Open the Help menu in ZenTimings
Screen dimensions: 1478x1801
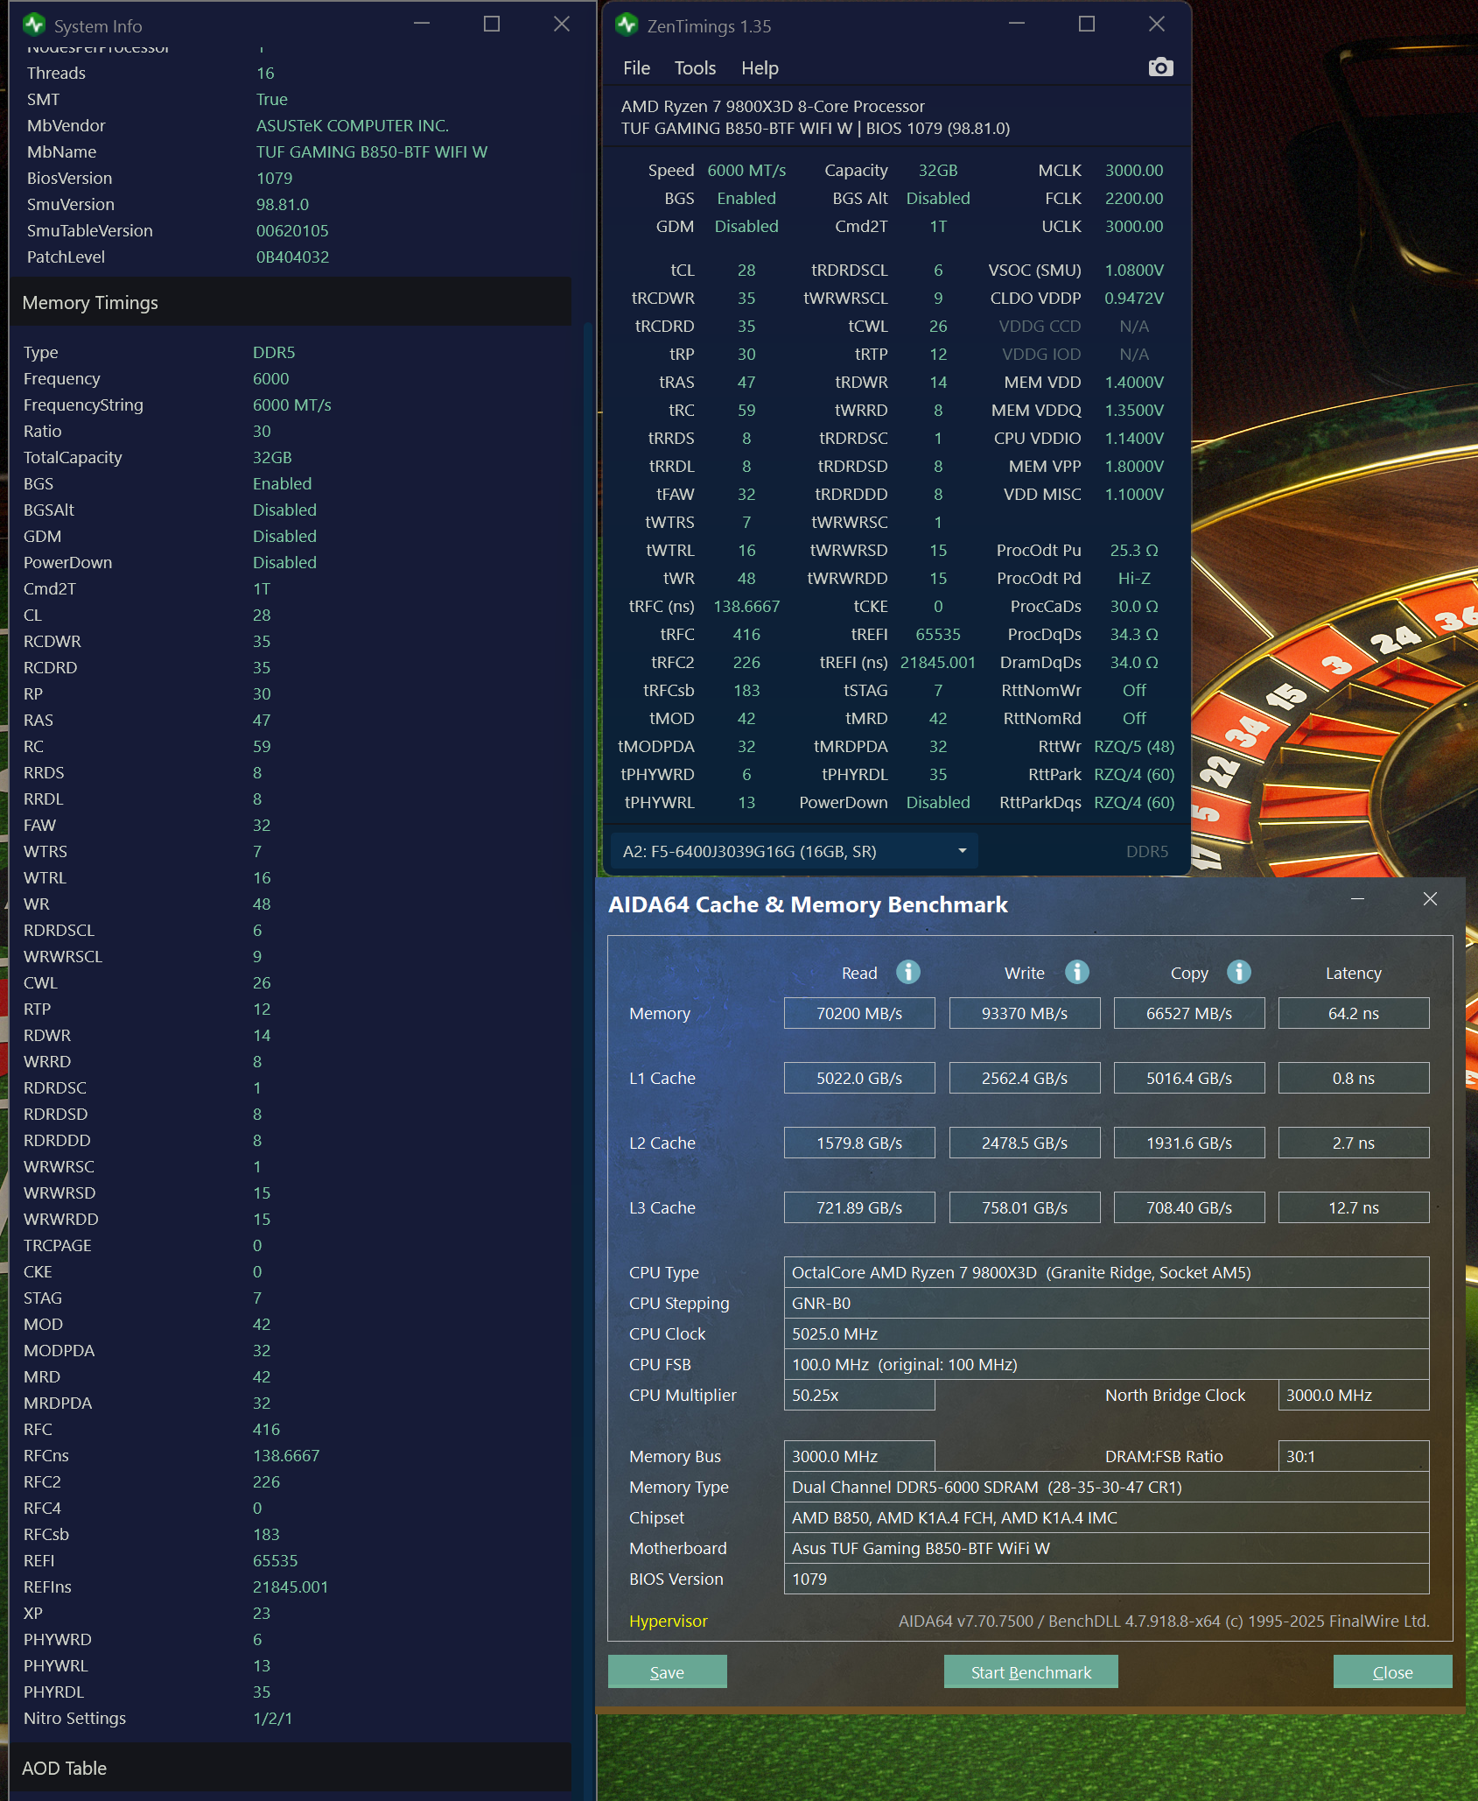point(760,68)
